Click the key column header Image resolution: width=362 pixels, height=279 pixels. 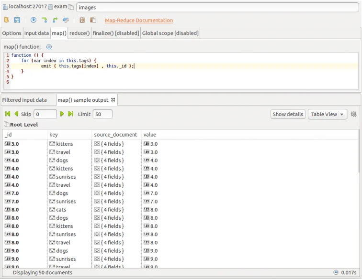tap(69, 135)
